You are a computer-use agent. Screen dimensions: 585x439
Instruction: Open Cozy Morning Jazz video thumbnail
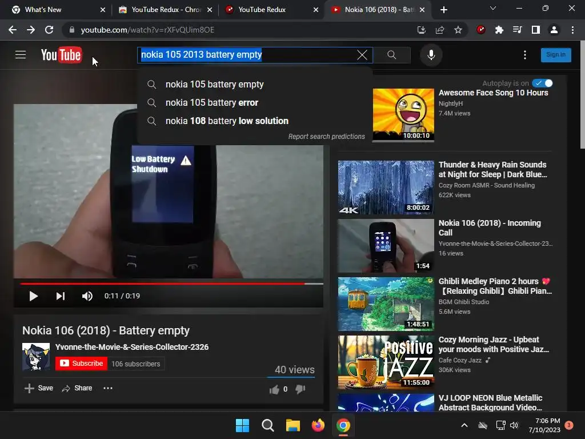click(386, 362)
